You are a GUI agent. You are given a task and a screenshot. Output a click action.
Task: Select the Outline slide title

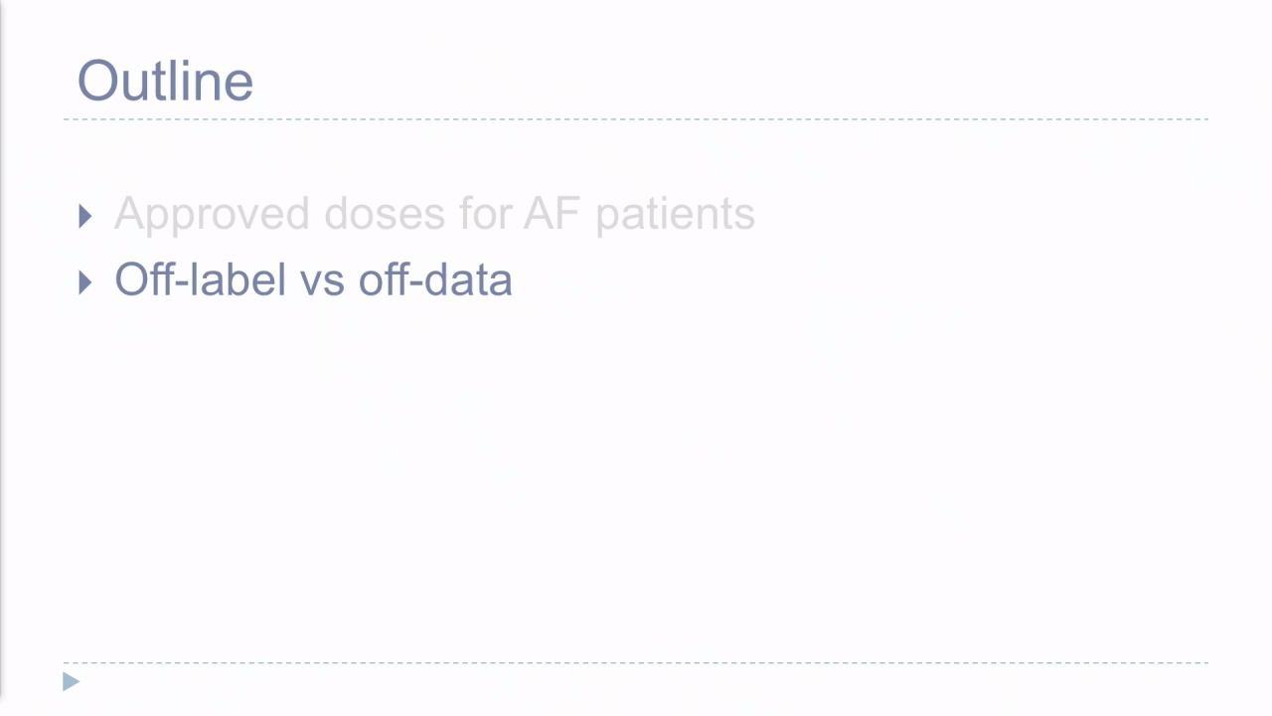[165, 81]
